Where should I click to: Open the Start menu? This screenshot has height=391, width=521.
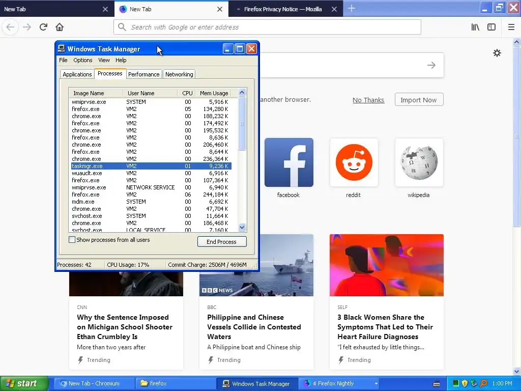(24, 384)
